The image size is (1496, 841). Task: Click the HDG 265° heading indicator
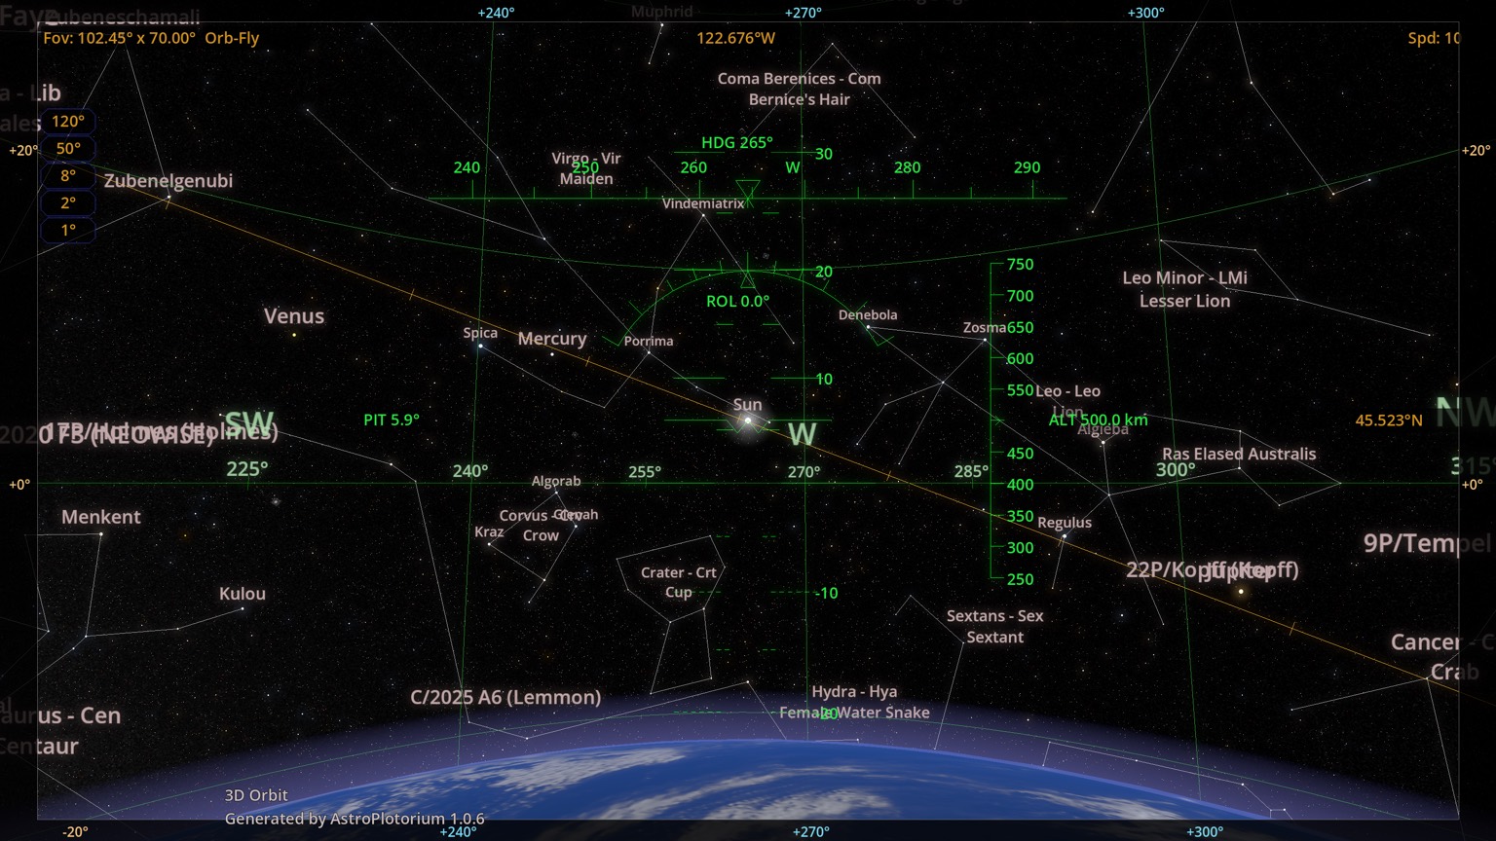(737, 142)
